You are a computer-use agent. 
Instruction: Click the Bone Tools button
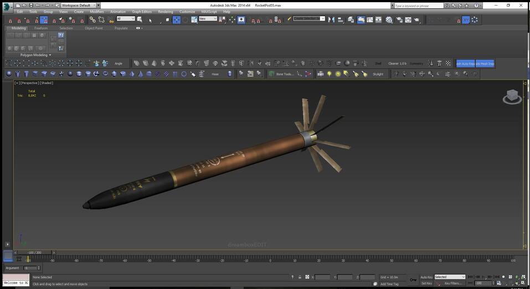[x=285, y=74]
